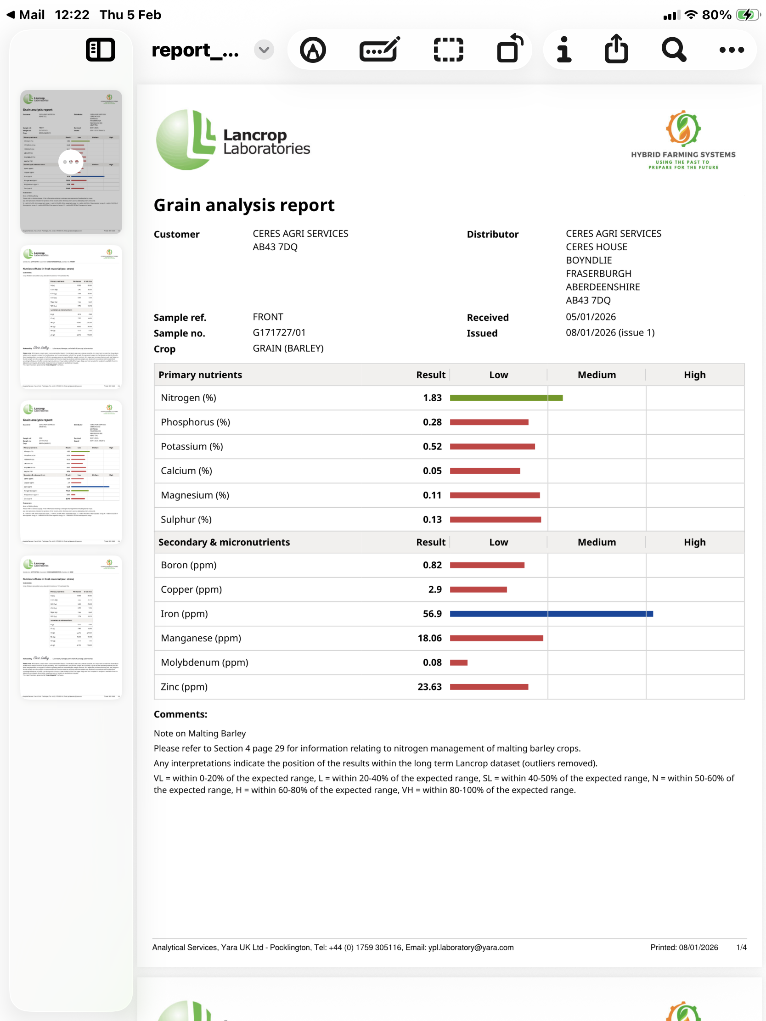Tap the "Boron (ppm)" row label
The width and height of the screenshot is (766, 1021).
188,566
